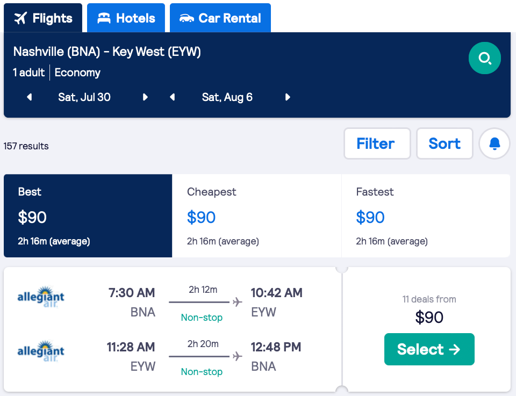Click the 1 adult Economy traveler selector

(x=56, y=73)
